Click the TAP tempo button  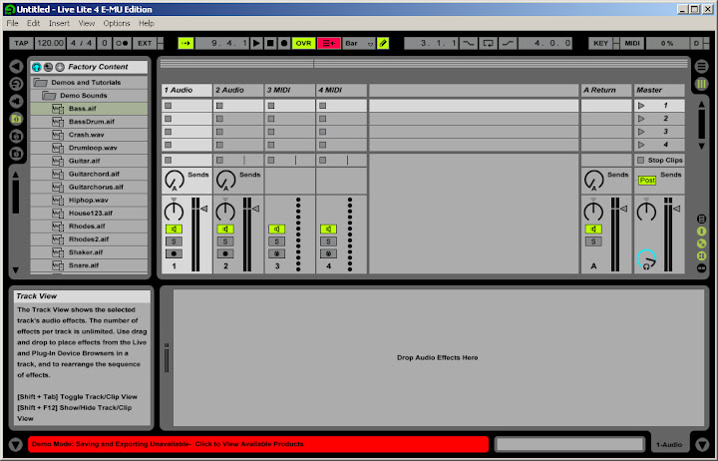click(x=21, y=43)
